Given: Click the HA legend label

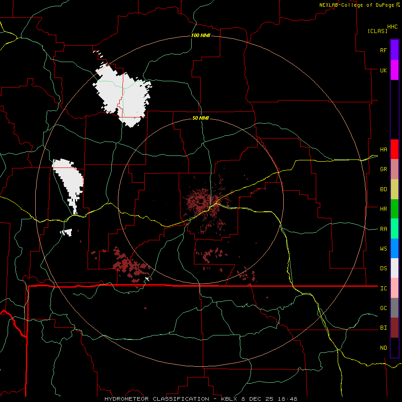Looking at the screenshot, I should click(383, 149).
